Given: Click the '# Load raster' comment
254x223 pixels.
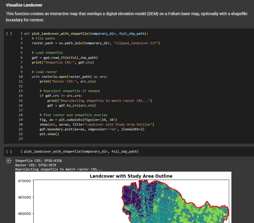Looking at the screenshot, I should 44,72.
